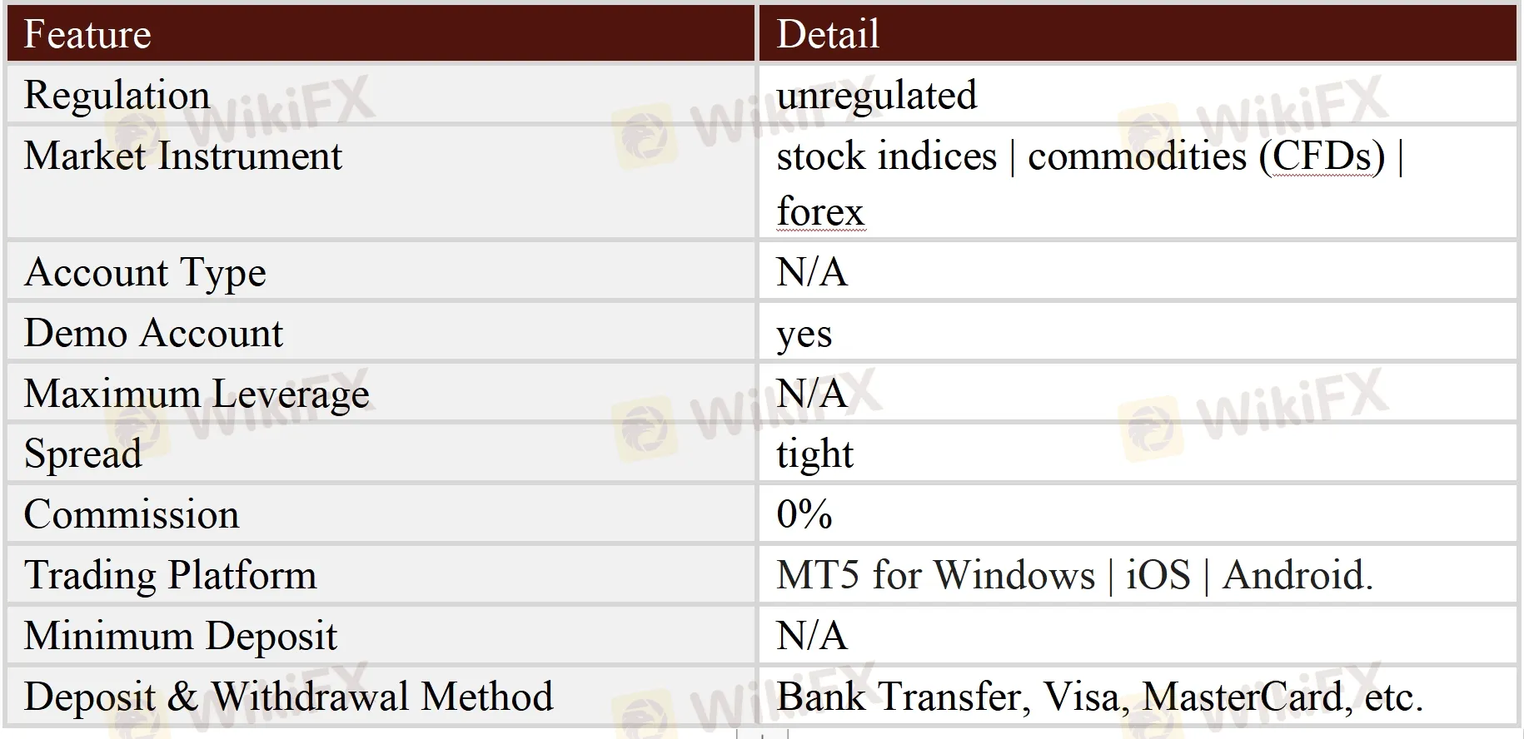The width and height of the screenshot is (1524, 739).
Task: Click the "tight" spread value
Action: pos(814,454)
